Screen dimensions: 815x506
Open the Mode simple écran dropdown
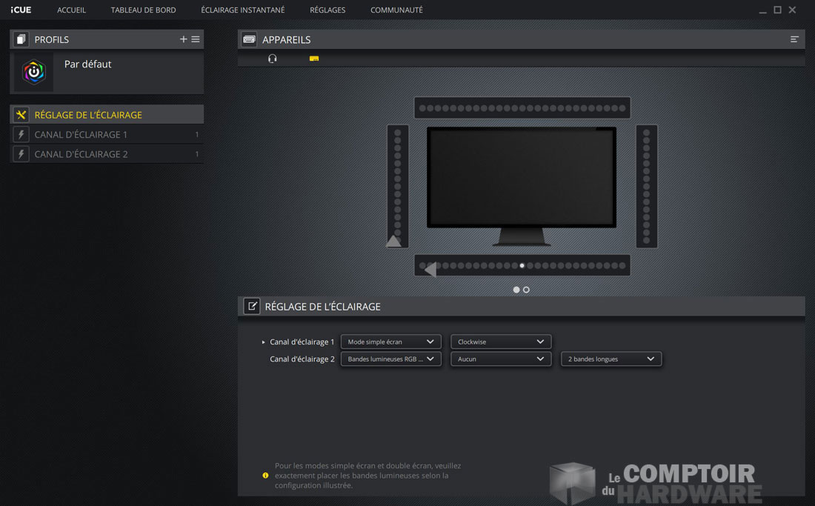click(x=390, y=342)
